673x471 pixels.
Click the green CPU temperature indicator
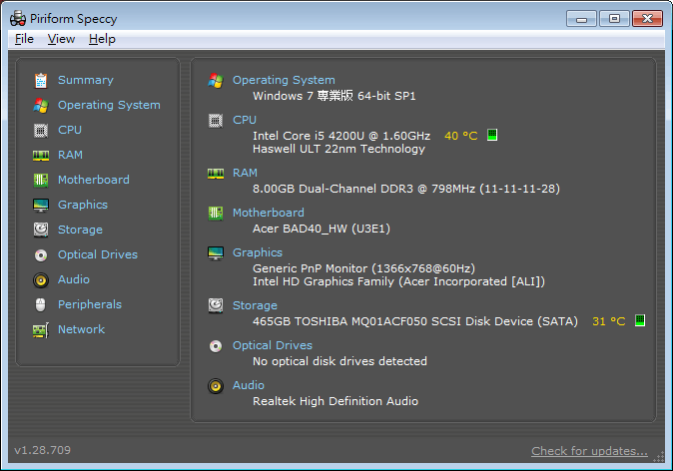point(492,135)
